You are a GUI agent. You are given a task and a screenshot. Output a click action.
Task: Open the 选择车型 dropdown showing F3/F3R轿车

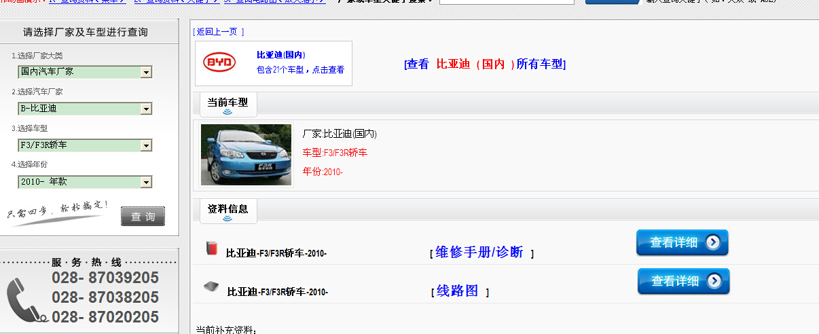[85, 145]
